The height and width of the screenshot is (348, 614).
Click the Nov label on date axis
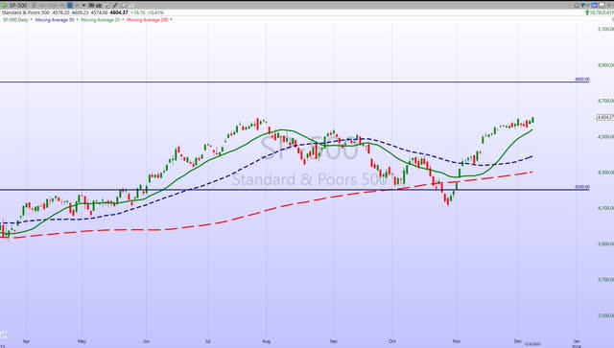coord(457,341)
